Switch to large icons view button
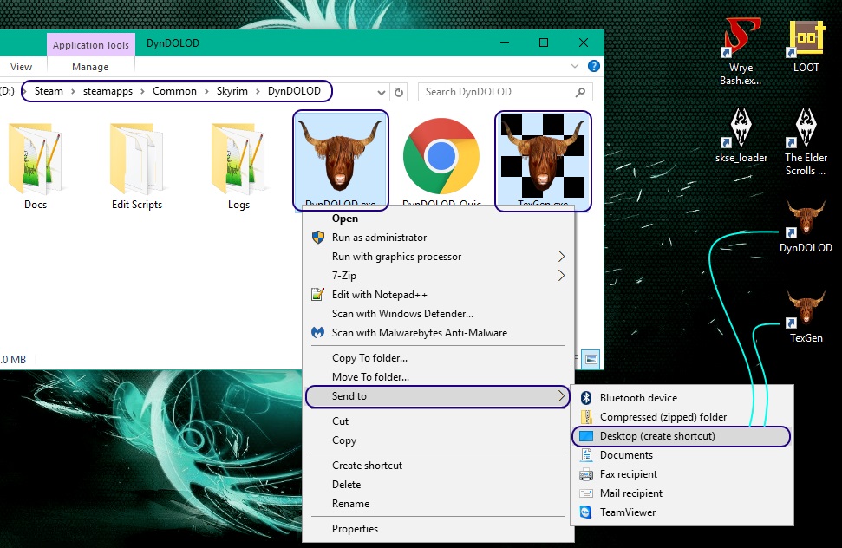The width and height of the screenshot is (842, 548). click(591, 359)
